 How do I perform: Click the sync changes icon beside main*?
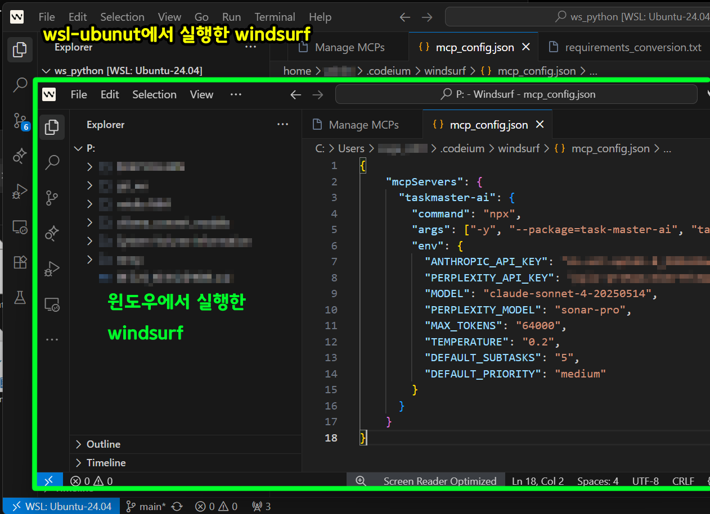pos(177,506)
